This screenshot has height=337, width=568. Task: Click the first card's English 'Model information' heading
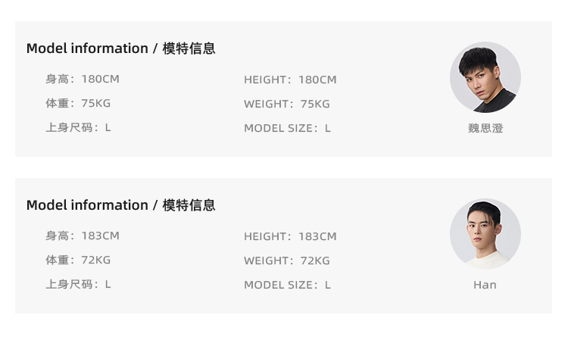pos(87,48)
